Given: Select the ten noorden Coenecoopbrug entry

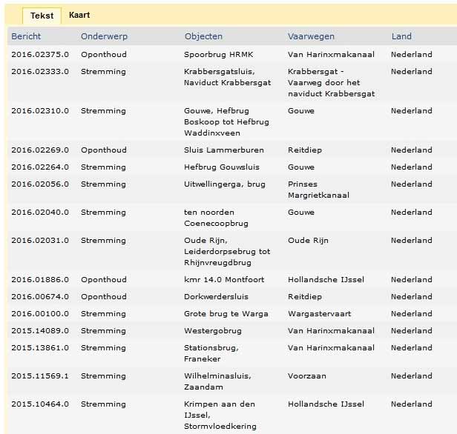Looking at the screenshot, I should tap(216, 218).
